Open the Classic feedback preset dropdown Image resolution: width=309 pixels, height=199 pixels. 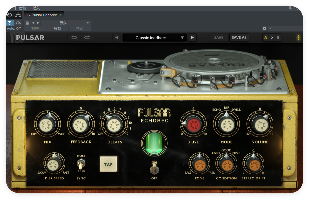(x=155, y=38)
